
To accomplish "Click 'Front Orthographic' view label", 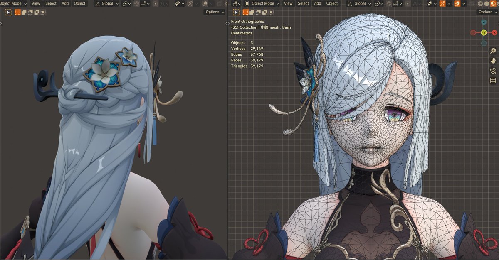I will pyautogui.click(x=247, y=22).
